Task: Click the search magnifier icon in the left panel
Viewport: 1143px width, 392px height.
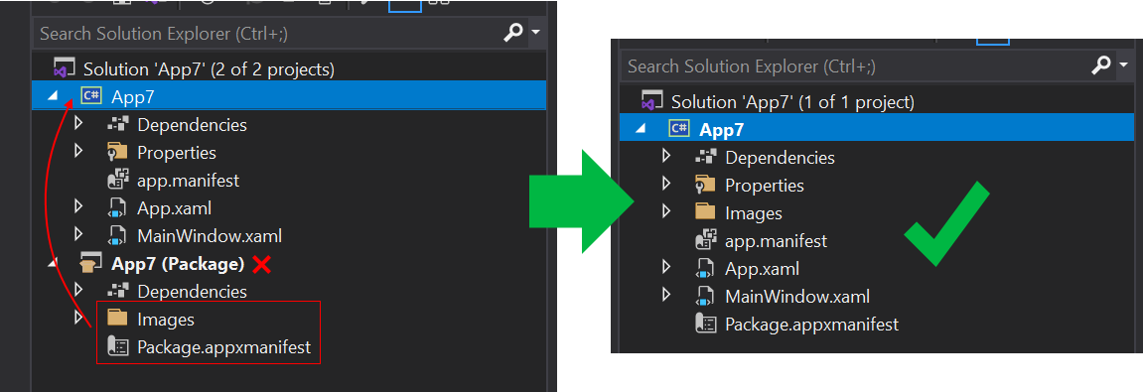Action: [x=514, y=33]
